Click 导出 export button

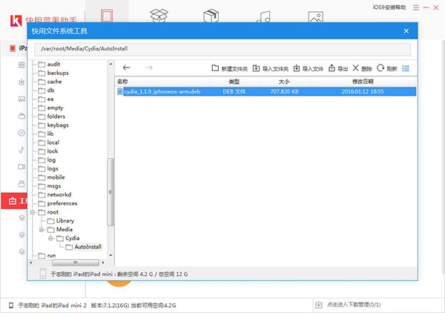(338, 68)
